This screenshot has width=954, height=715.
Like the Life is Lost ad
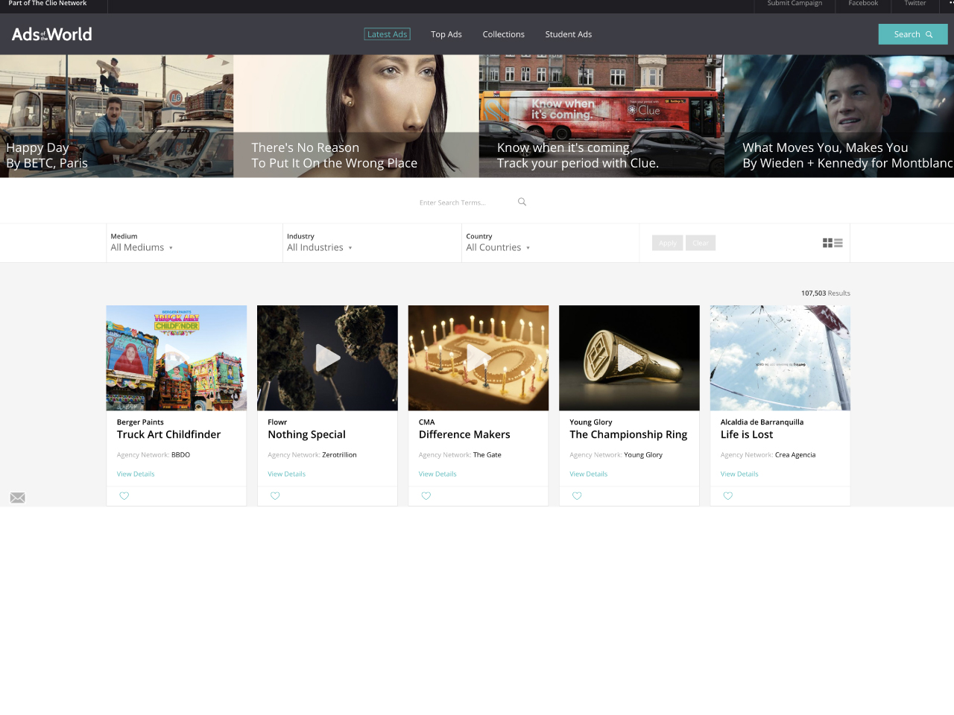[728, 496]
